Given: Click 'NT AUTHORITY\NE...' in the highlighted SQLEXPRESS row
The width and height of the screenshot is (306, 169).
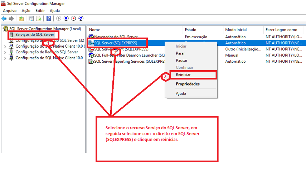Looking at the screenshot, I should [x=284, y=43].
